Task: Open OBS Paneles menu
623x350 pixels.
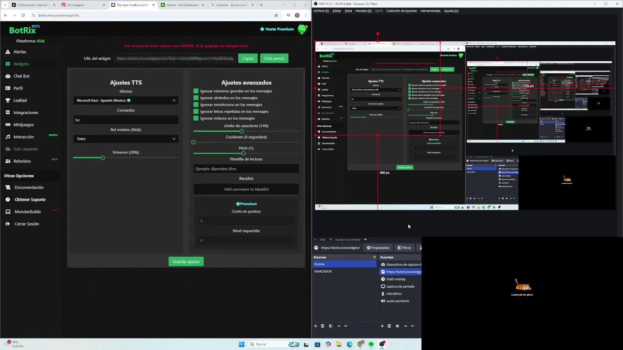Action: (363, 11)
